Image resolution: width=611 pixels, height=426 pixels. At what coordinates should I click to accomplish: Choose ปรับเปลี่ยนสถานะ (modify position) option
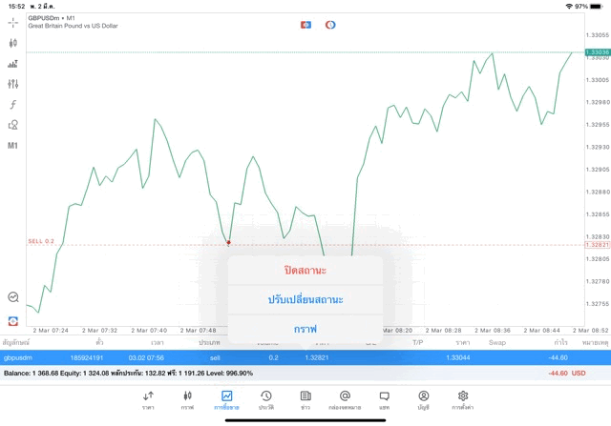(x=305, y=299)
